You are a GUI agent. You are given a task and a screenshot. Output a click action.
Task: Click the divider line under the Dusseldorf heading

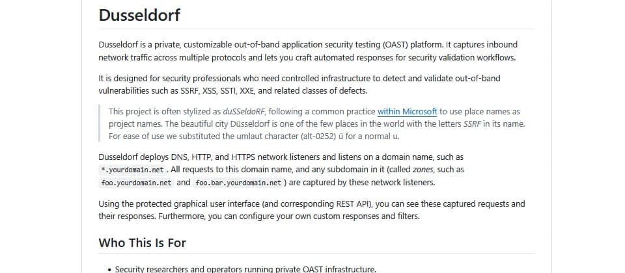(x=316, y=29)
